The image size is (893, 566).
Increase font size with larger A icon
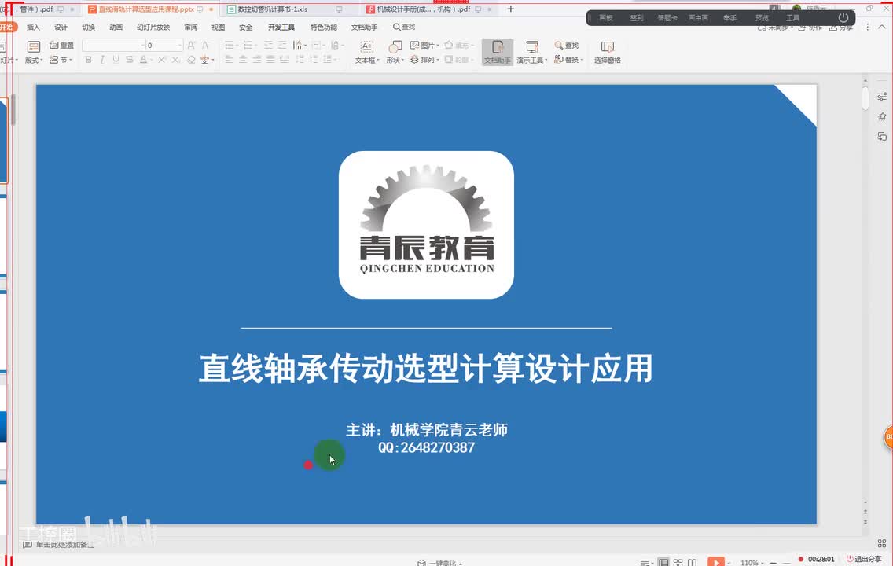[191, 45]
